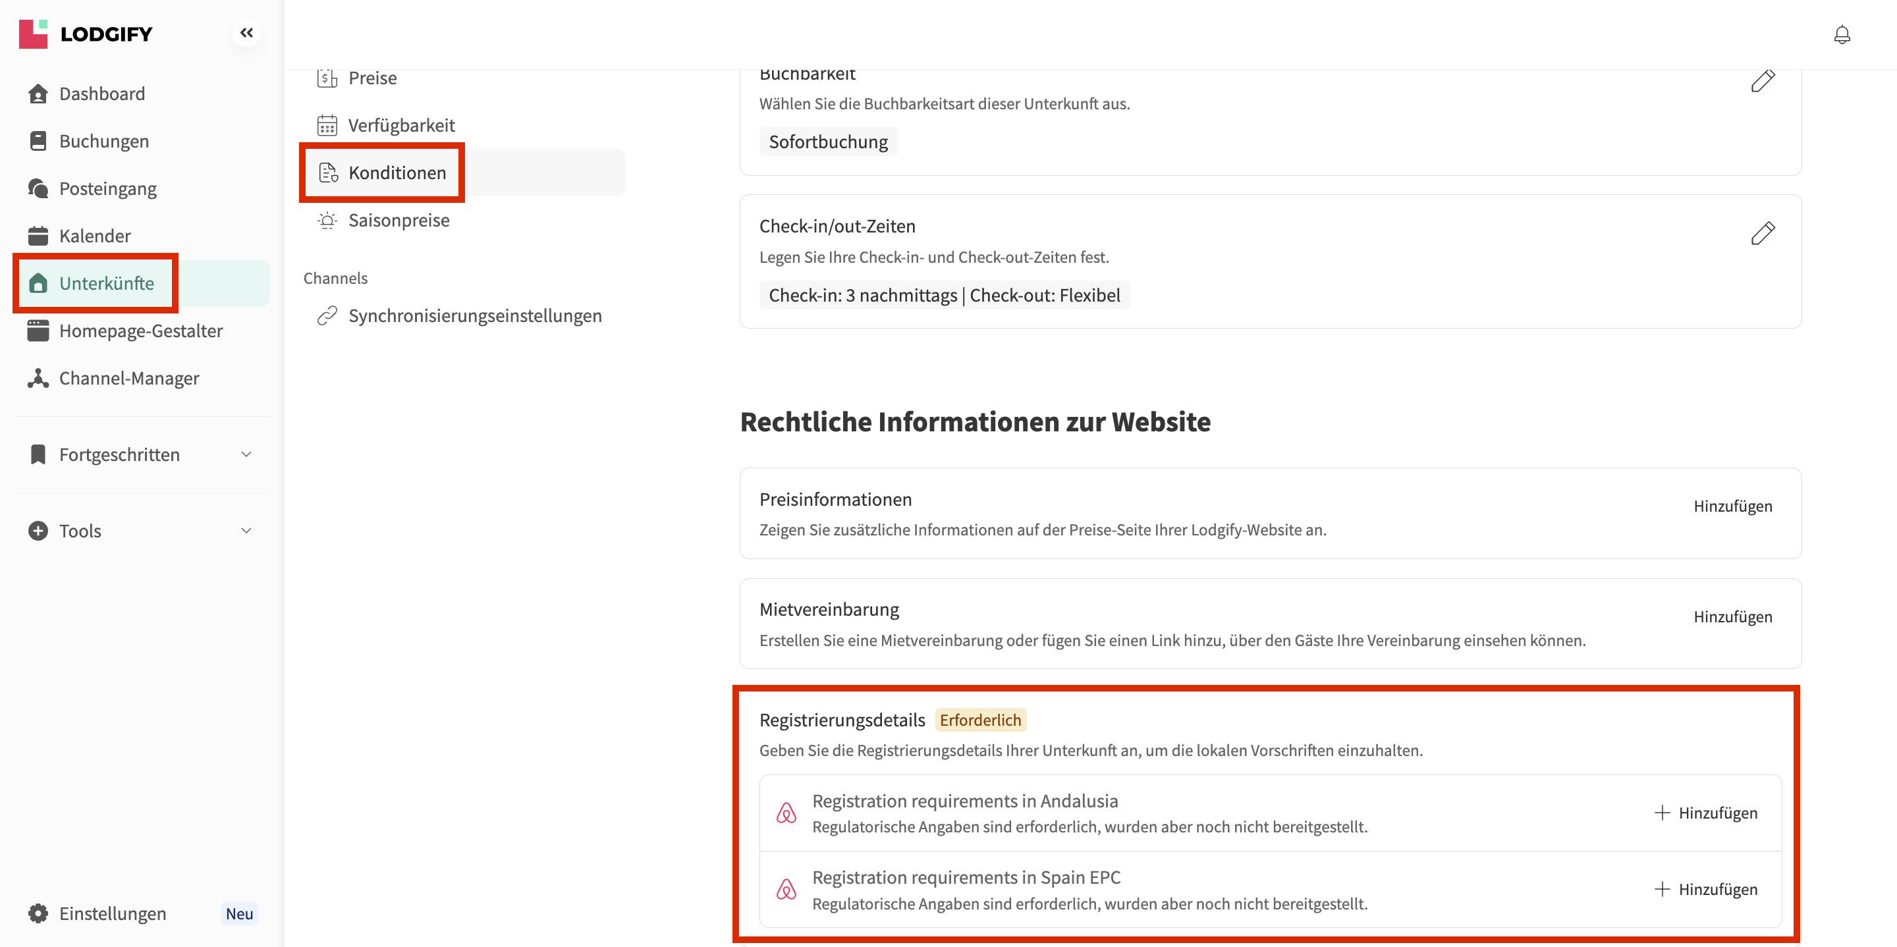Image resolution: width=1897 pixels, height=947 pixels.
Task: Open Synchronisierungseinstellungen link
Action: (475, 315)
